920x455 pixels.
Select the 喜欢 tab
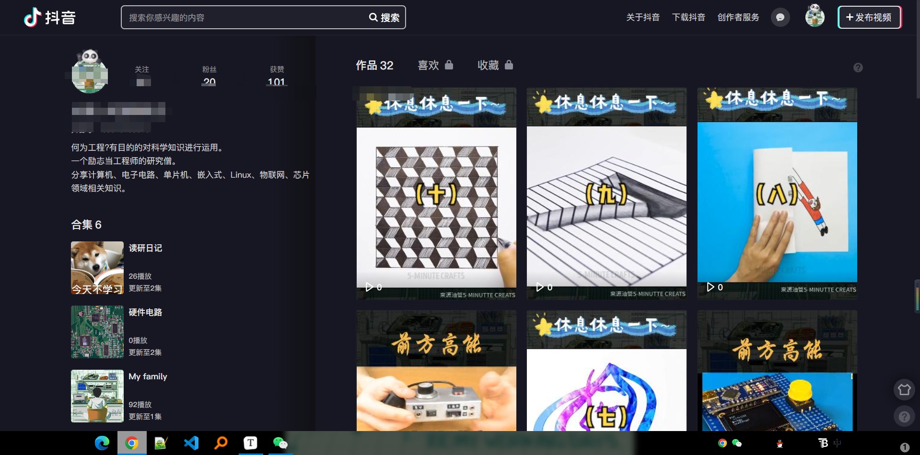pyautogui.click(x=428, y=65)
